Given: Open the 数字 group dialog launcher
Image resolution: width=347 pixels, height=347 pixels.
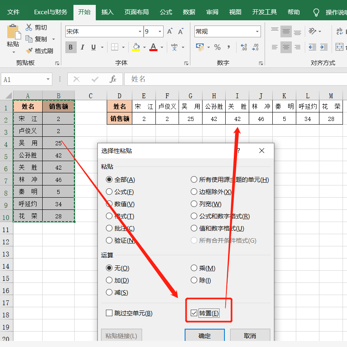Looking at the screenshot, I should 261,63.
